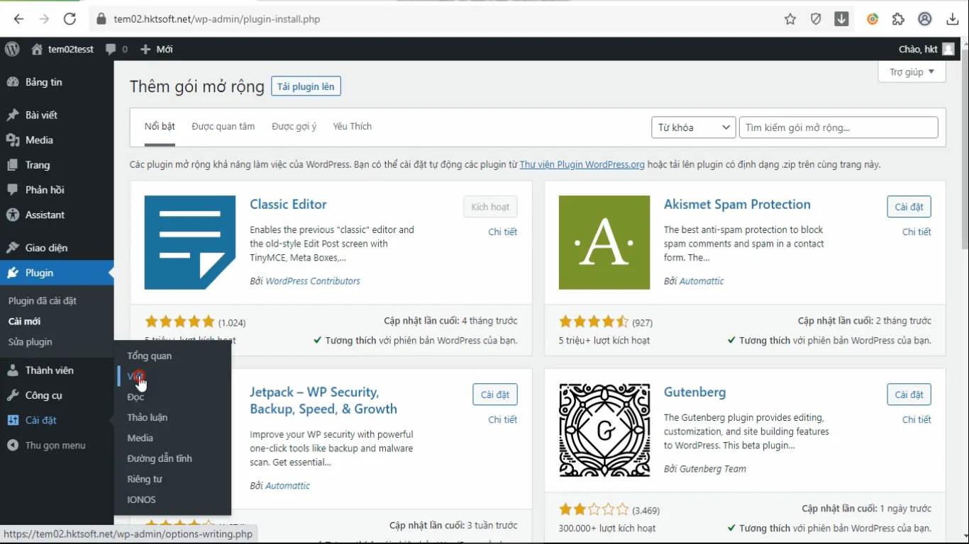Click the Gutenberg plugin icon
This screenshot has height=544, width=969.
604,430
